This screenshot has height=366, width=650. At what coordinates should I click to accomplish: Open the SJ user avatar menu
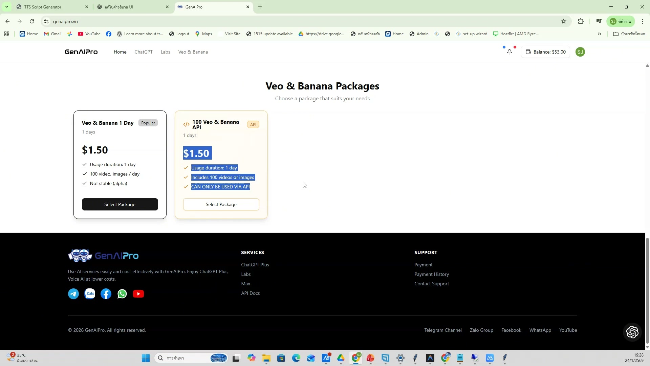[x=580, y=52]
